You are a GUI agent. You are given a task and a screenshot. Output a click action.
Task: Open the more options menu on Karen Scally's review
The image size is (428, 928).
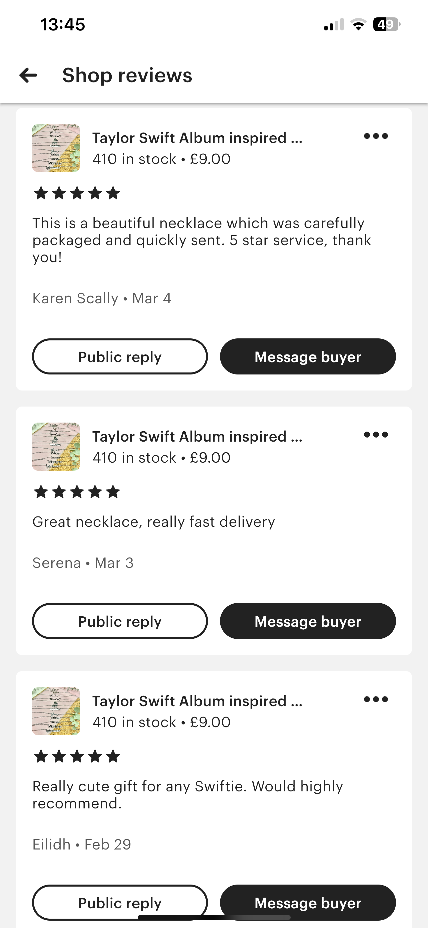(x=376, y=136)
